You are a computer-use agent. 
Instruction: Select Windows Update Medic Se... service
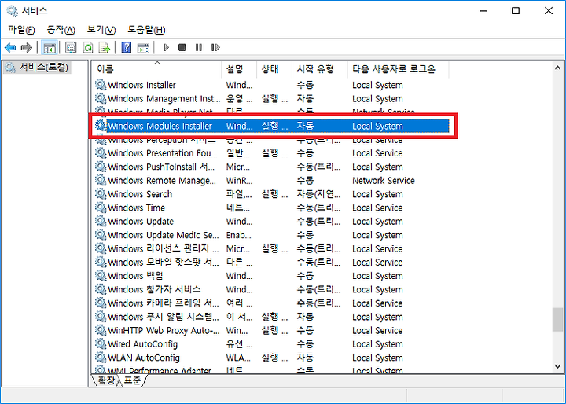point(270,235)
